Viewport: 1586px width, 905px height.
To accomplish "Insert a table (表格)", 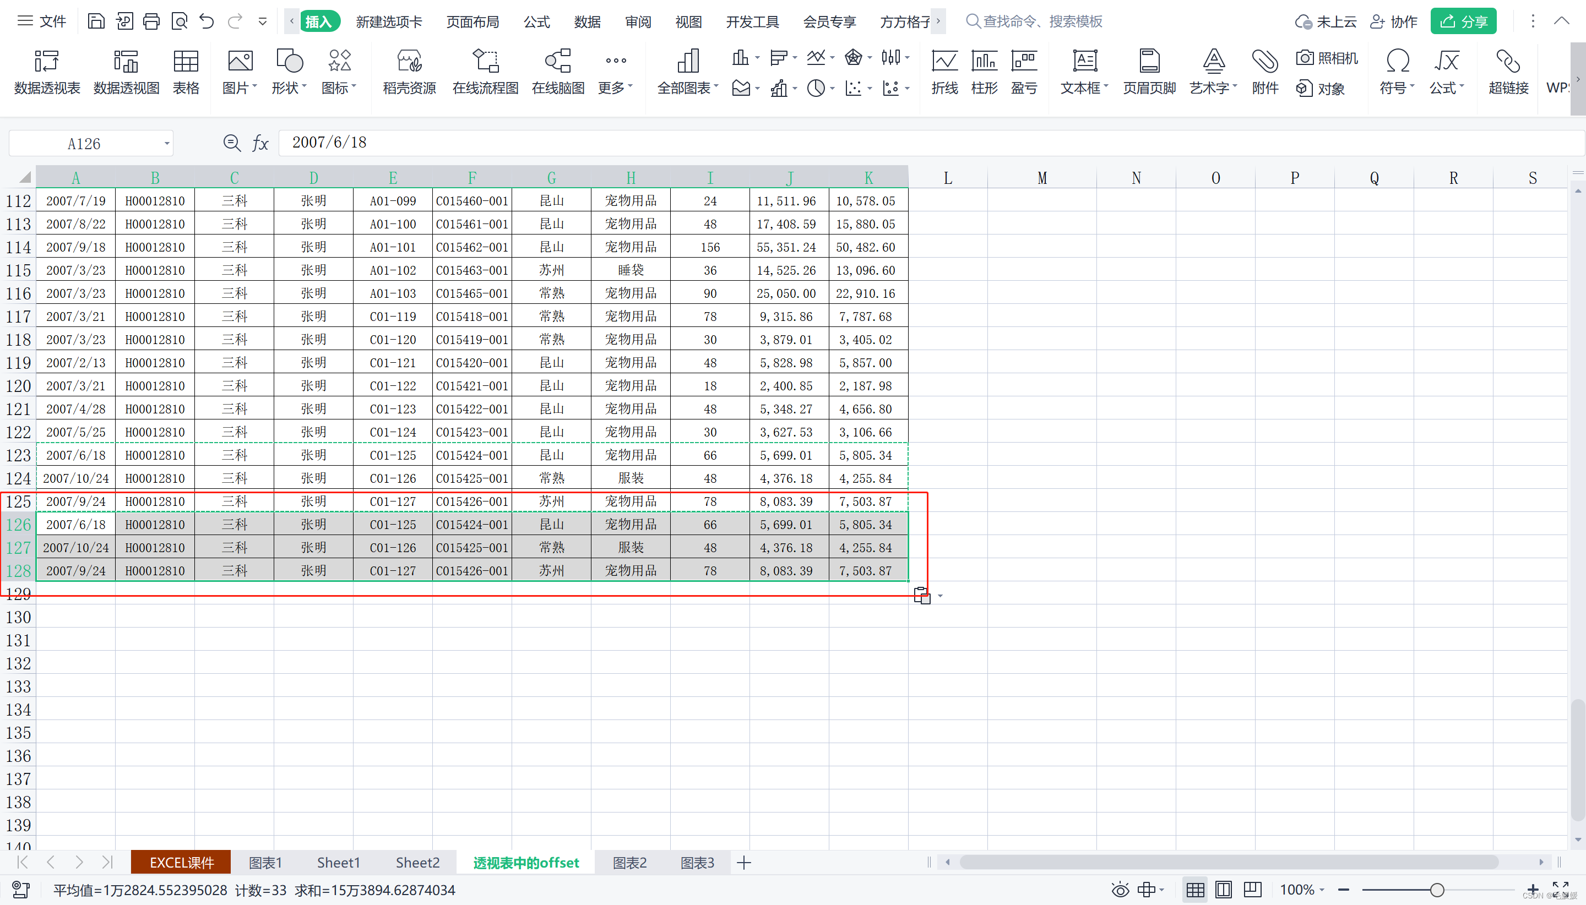I will click(x=186, y=72).
